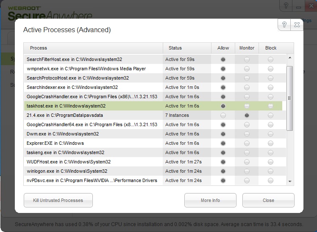Set winlogon.exe to Block
Image resolution: width=317 pixels, height=232 pixels.
point(270,171)
